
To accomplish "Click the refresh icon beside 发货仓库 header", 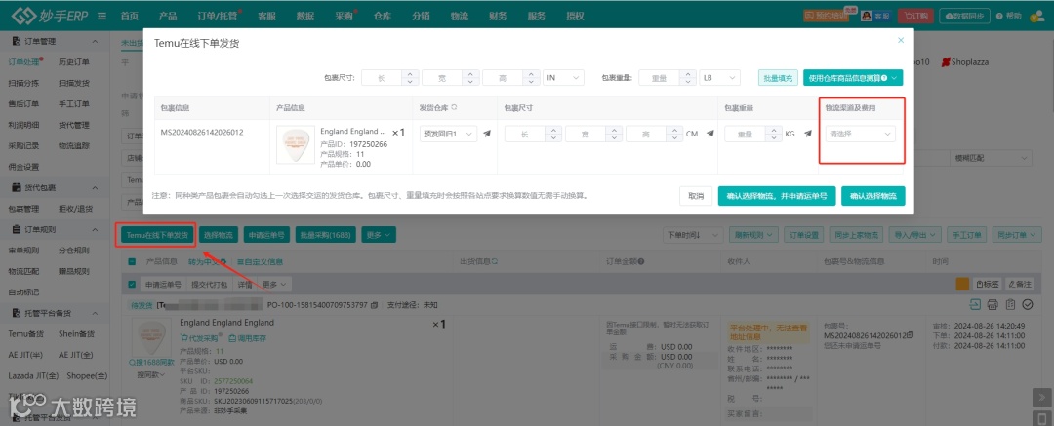I will [455, 107].
